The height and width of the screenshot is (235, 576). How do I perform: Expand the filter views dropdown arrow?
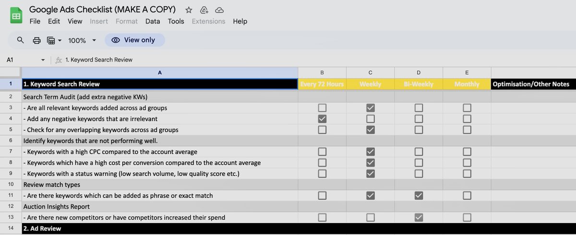(x=60, y=40)
